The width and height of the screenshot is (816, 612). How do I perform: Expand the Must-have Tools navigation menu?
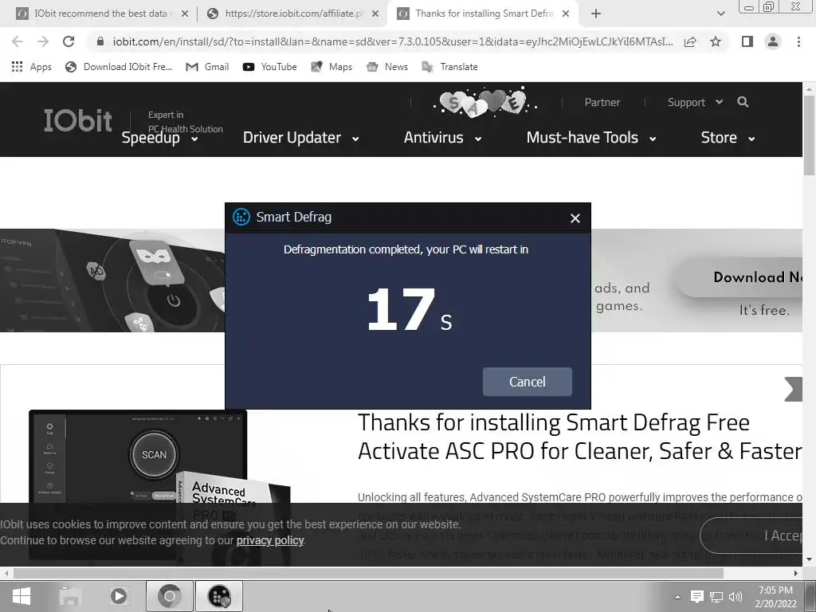tap(591, 138)
